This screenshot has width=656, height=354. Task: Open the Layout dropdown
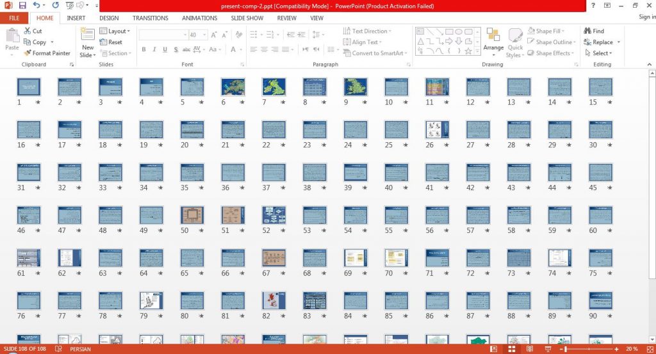(x=115, y=31)
